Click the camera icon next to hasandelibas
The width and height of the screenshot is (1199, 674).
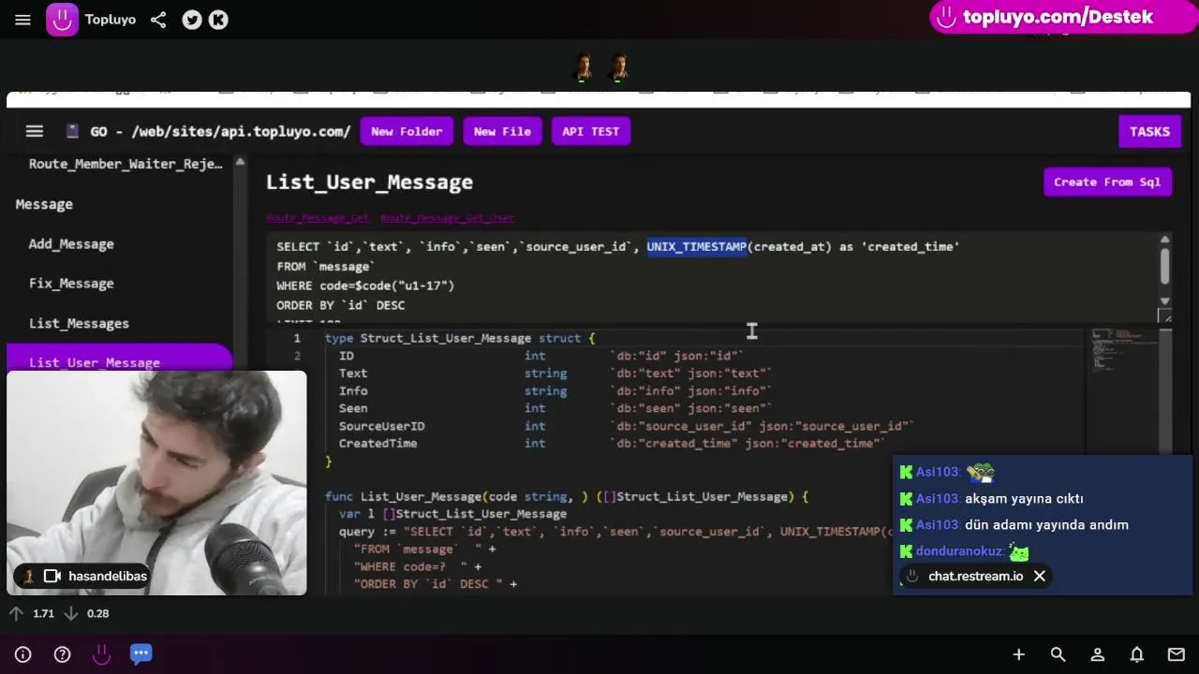[52, 576]
